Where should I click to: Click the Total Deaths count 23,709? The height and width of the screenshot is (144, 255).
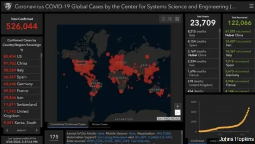(x=203, y=23)
